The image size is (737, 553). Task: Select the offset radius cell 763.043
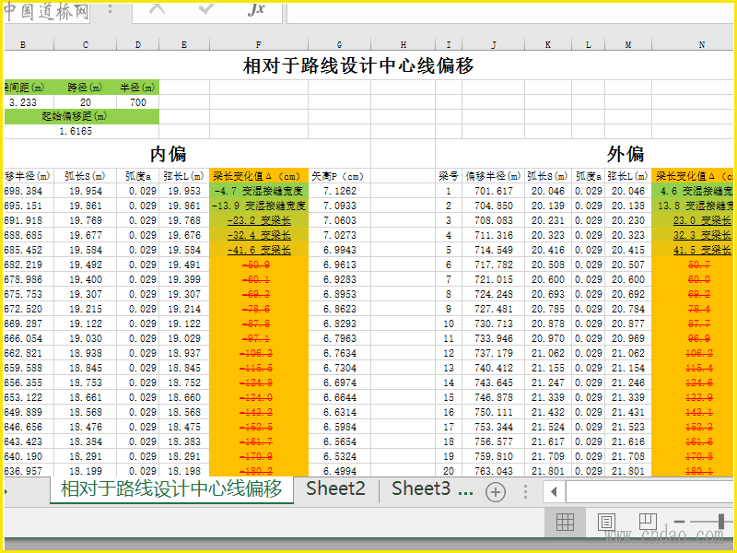[494, 471]
